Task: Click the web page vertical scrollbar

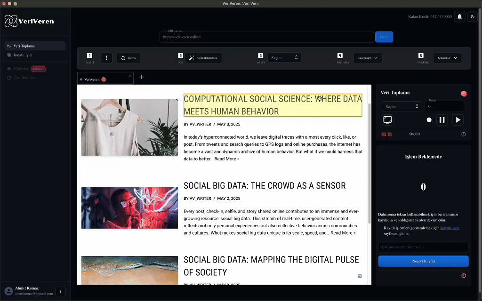Action: click(369, 163)
